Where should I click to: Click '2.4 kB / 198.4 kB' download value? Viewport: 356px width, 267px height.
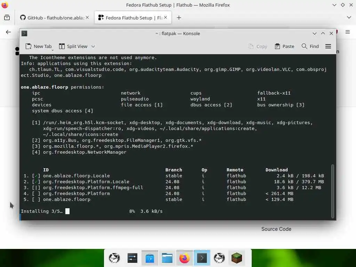pyautogui.click(x=300, y=176)
